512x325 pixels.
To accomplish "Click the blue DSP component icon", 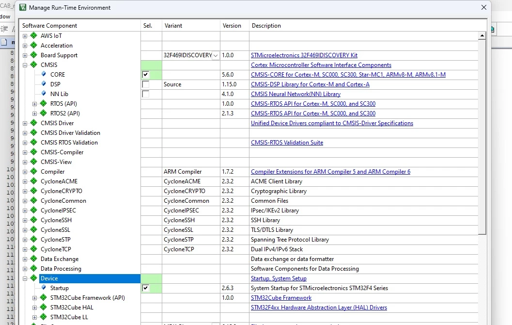I will (44, 84).
